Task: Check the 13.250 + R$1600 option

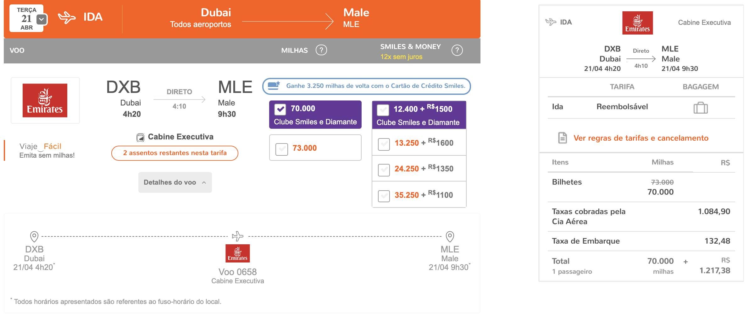Action: (384, 144)
